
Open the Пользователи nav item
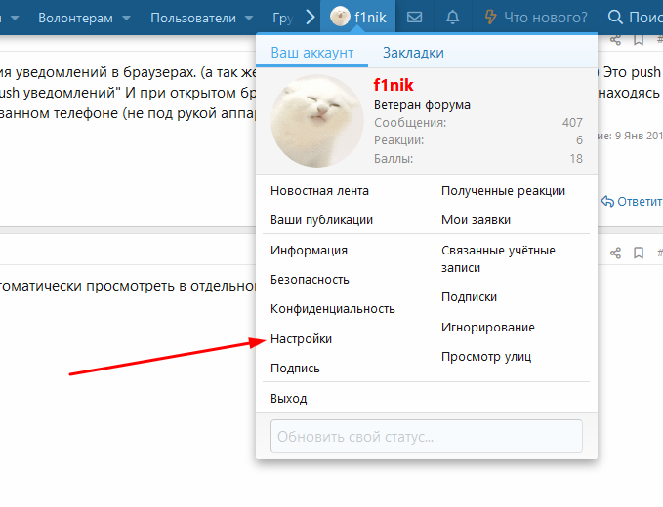[x=193, y=19]
